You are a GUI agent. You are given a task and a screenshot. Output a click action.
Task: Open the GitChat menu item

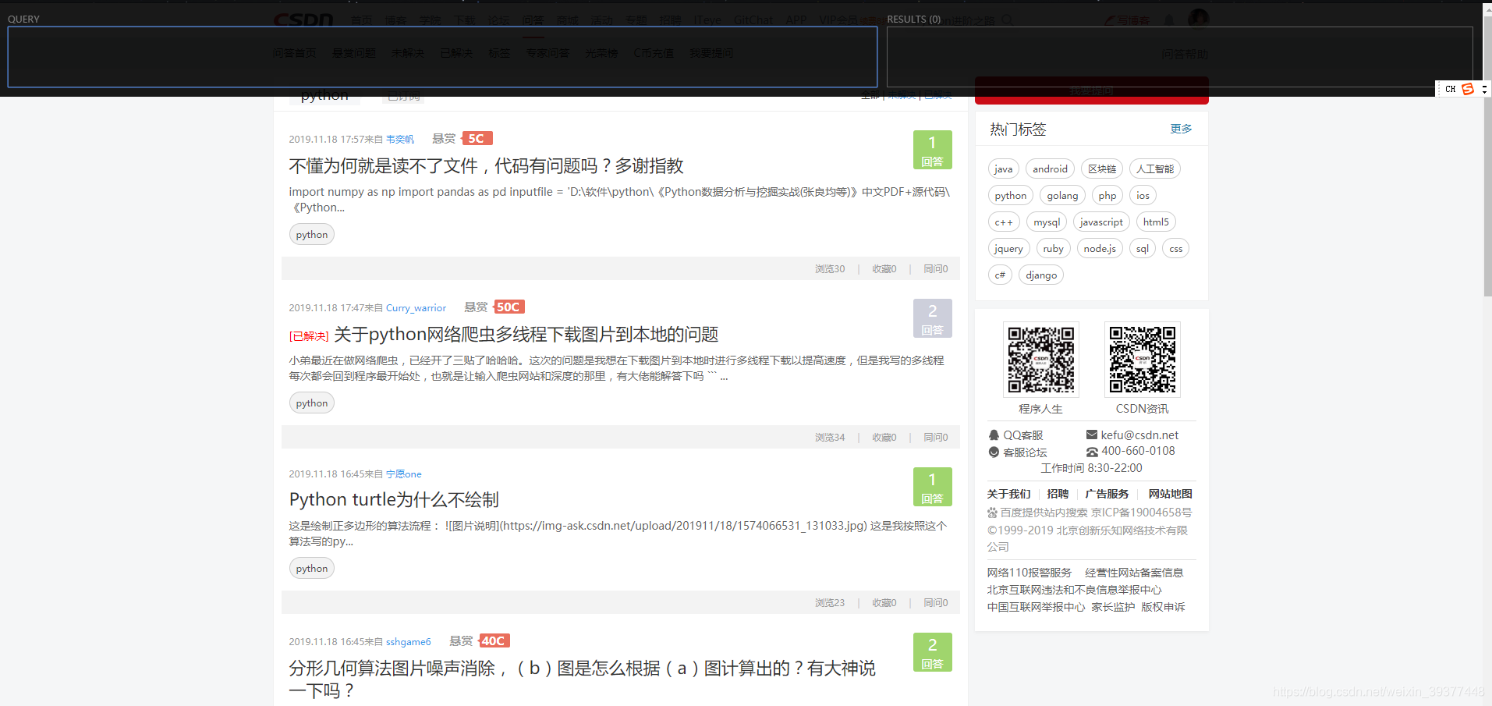(752, 20)
